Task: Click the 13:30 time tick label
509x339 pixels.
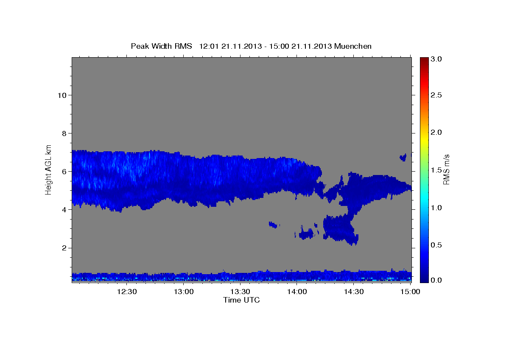Action: [x=240, y=292]
